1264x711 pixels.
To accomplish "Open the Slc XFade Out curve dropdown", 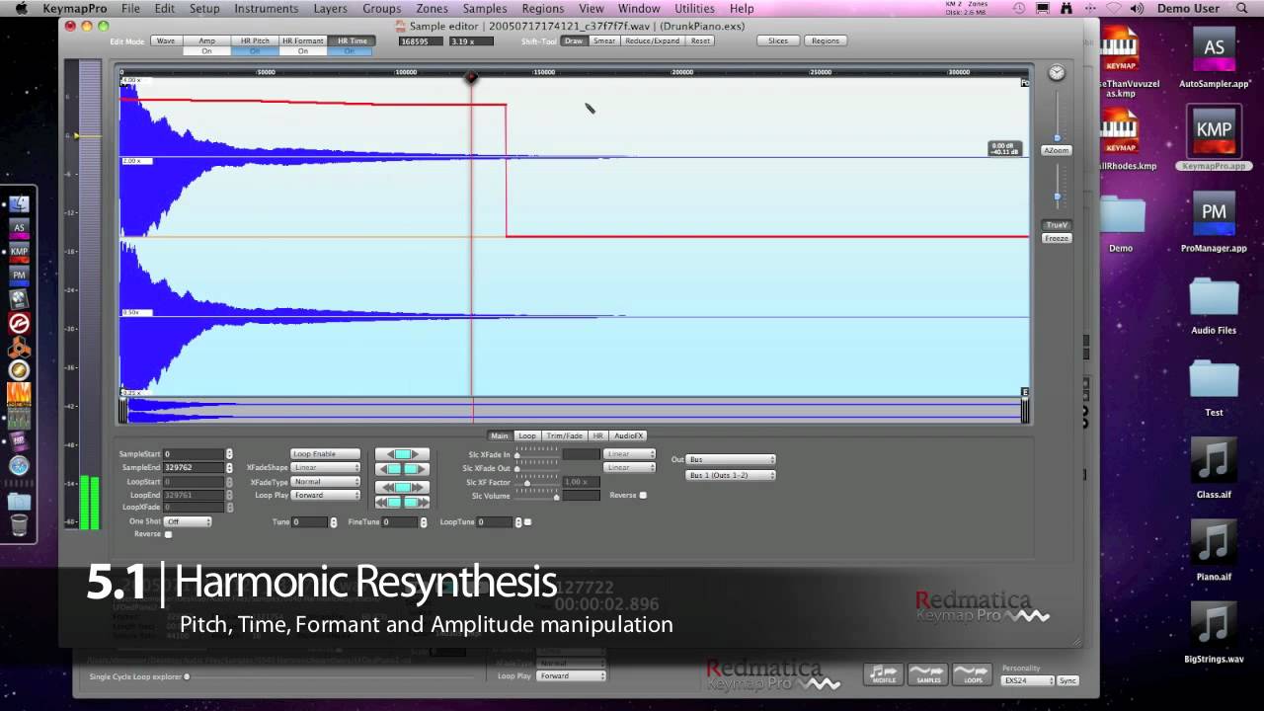I will coord(631,467).
